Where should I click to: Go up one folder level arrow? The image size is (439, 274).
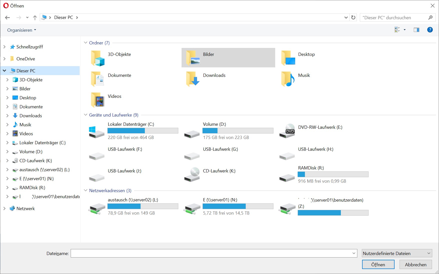pos(35,17)
